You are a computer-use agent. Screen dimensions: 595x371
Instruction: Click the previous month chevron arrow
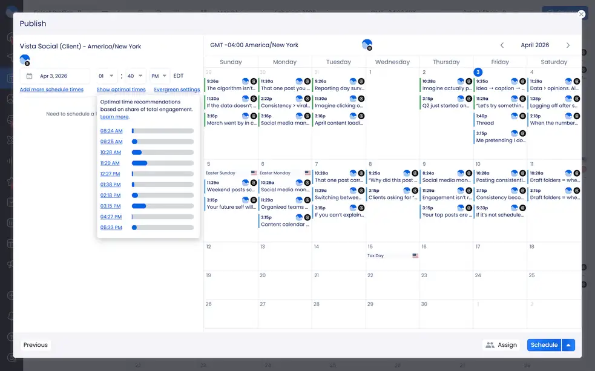click(x=502, y=44)
